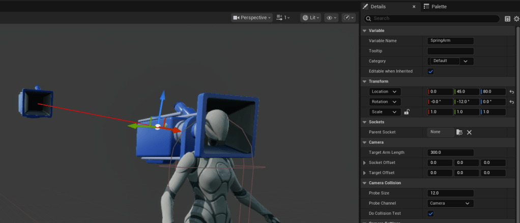
Task: Click the Location type dropdown button
Action: tap(385, 92)
